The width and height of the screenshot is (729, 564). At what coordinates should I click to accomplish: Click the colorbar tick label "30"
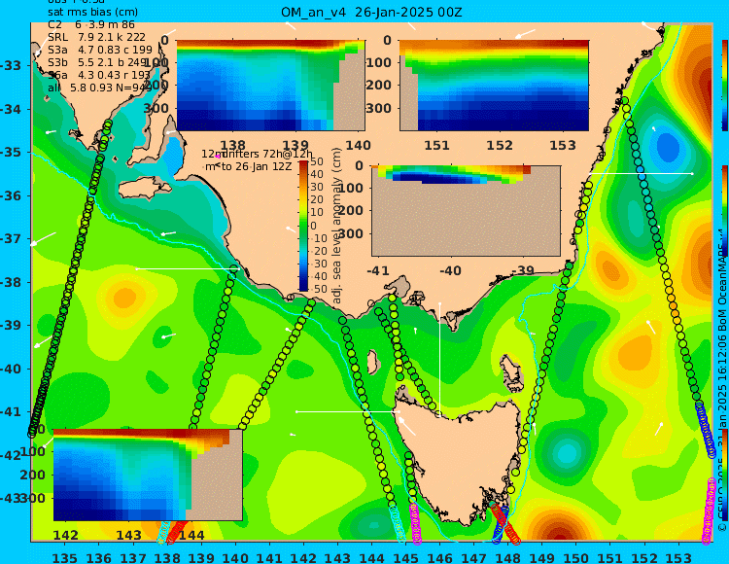[x=317, y=188]
